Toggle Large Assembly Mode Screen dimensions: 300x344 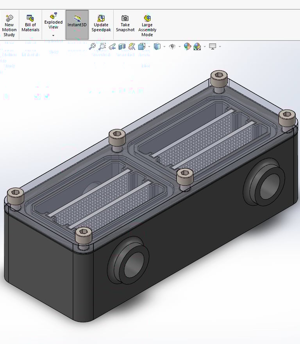[x=147, y=25]
